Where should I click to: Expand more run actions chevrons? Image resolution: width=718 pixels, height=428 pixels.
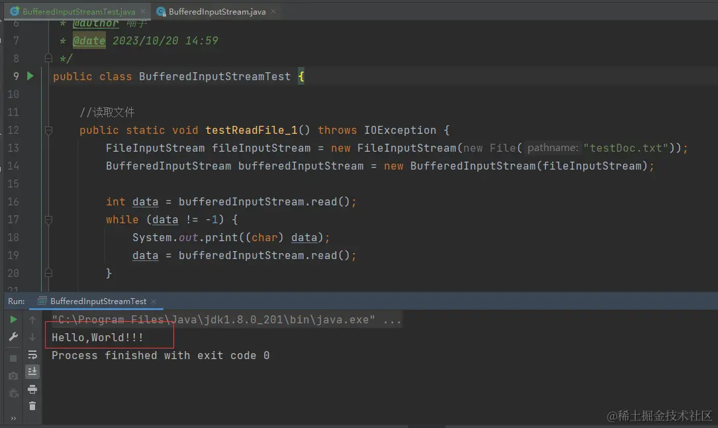click(13, 418)
